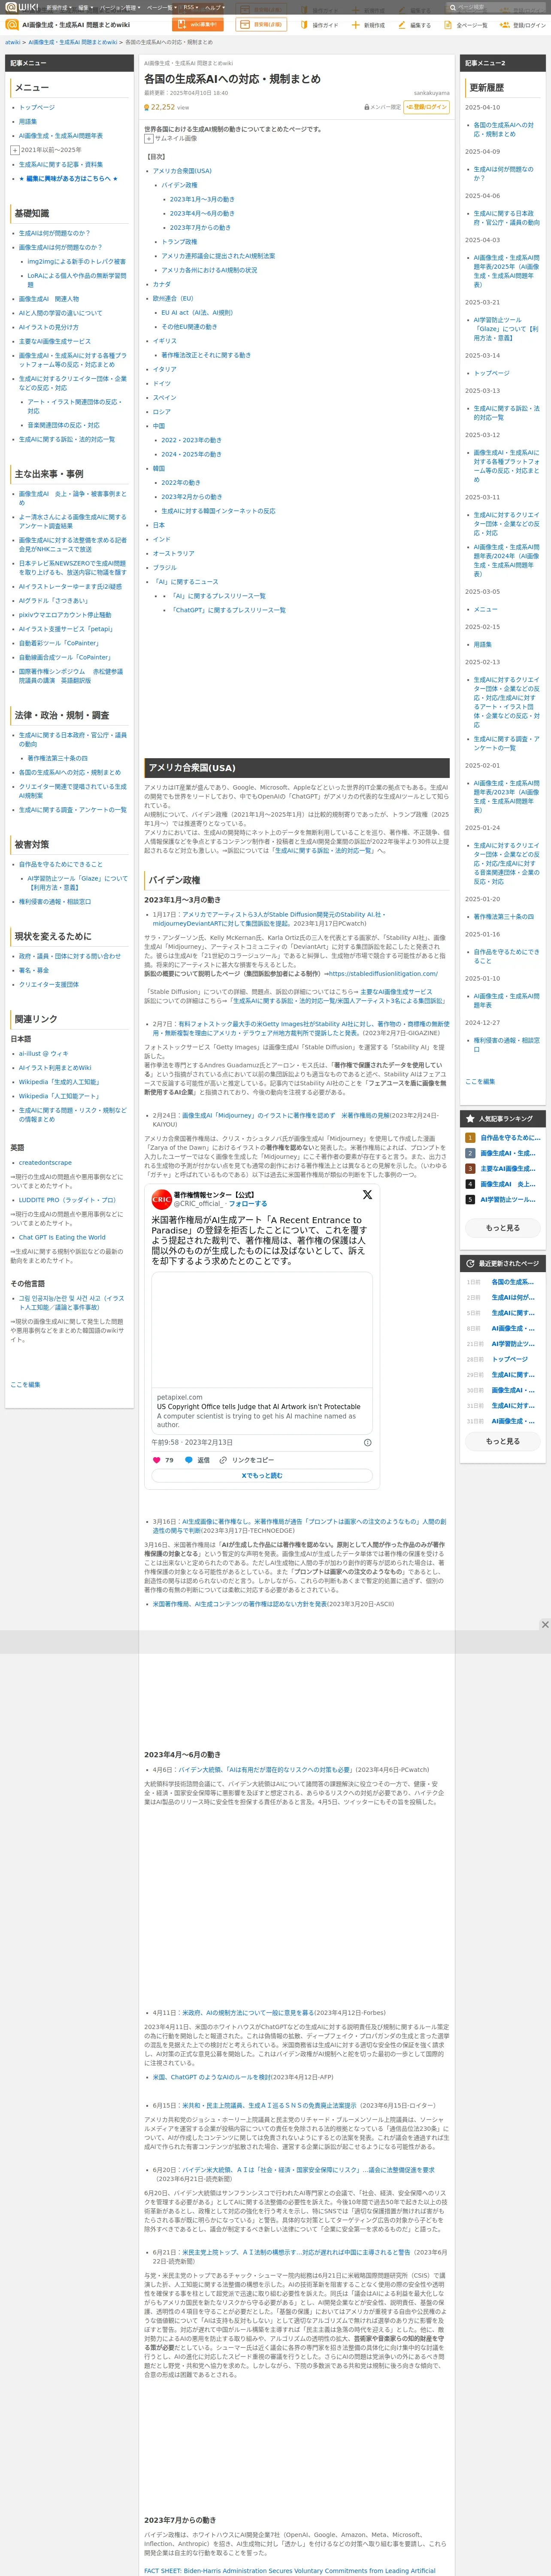This screenshot has height=2576, width=551.
Task: Jump to トランプ政権 contents link
Action: coord(179,242)
